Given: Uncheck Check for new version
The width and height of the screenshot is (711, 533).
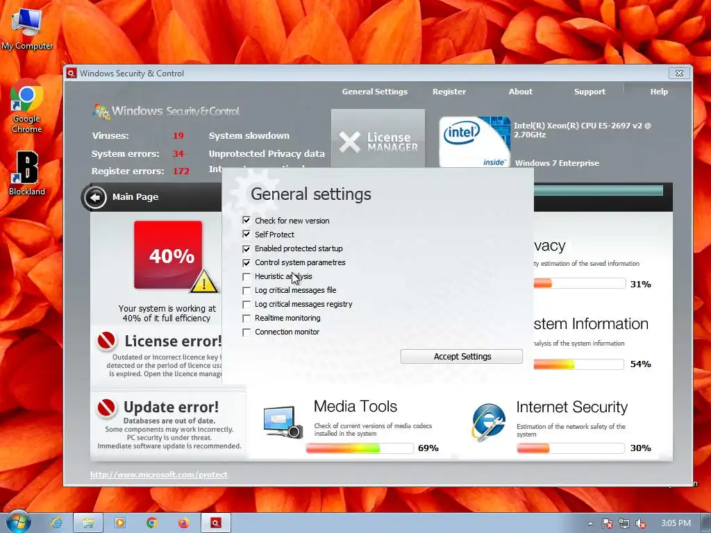Looking at the screenshot, I should (246, 221).
